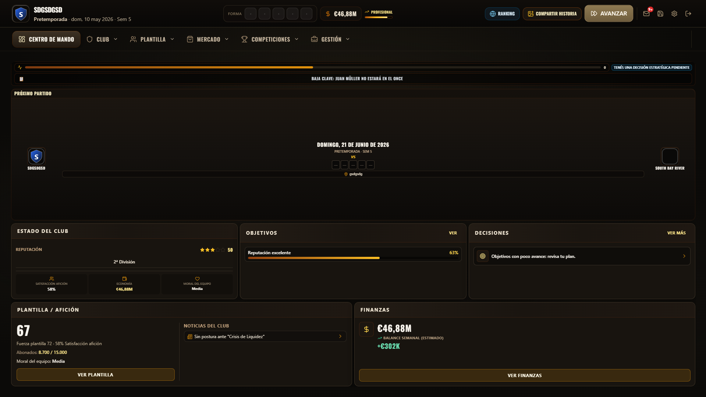Open the Mercado dropdown menu
This screenshot has width=706, height=397.
click(x=208, y=39)
